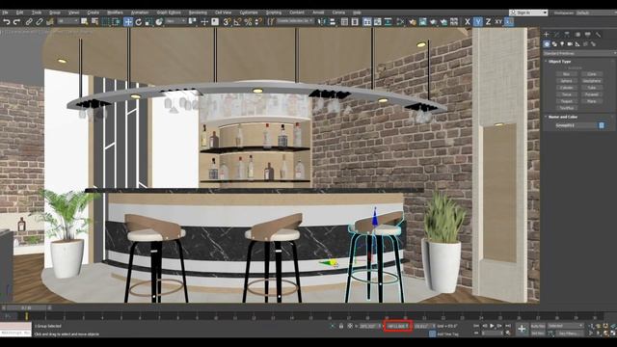Select the Link tool
This screenshot has height=347, width=617.
[x=29, y=22]
